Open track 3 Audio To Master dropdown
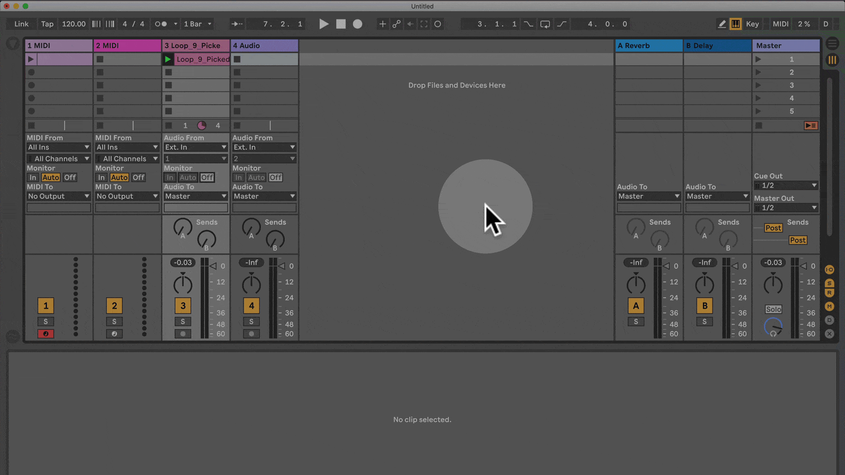Image resolution: width=845 pixels, height=475 pixels. click(x=195, y=196)
